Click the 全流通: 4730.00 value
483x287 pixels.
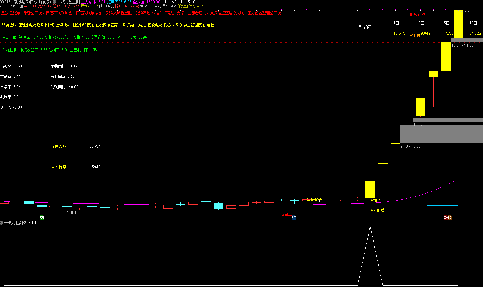(147, 2)
